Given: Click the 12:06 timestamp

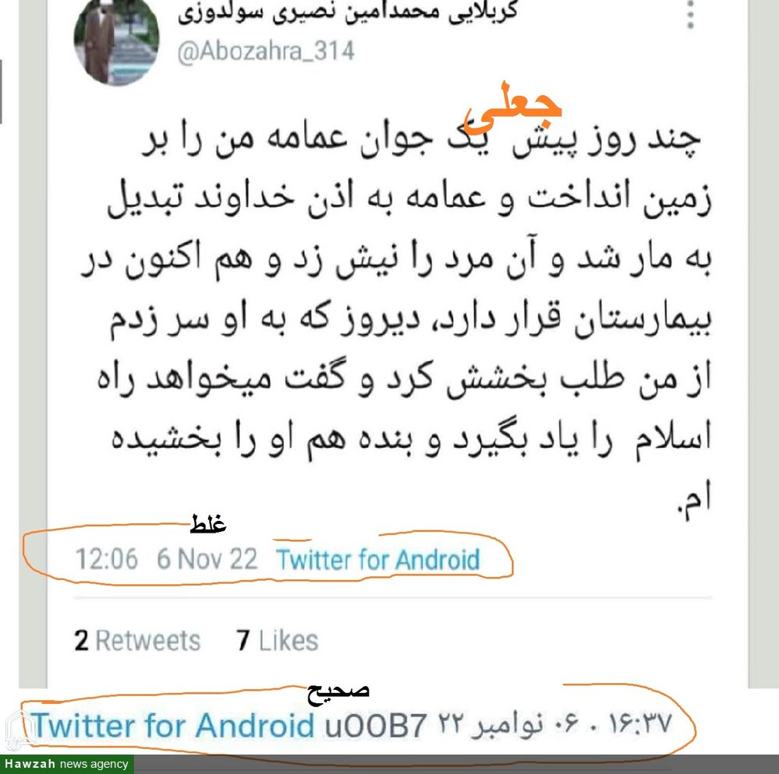Looking at the screenshot, I should click(x=106, y=559).
